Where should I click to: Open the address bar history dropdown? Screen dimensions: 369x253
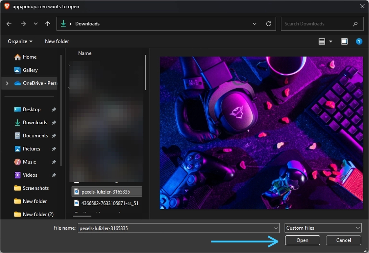(x=255, y=24)
